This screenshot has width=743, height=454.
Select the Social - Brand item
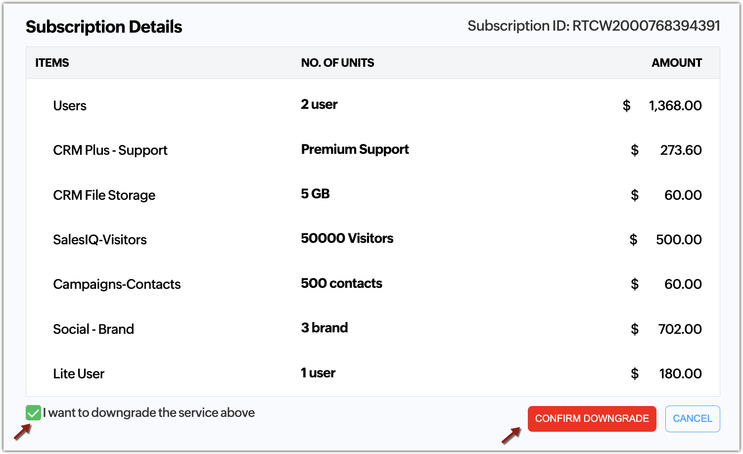pos(93,329)
